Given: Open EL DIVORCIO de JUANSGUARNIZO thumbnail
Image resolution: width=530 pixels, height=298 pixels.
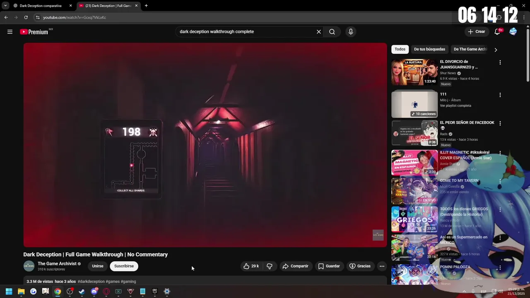Looking at the screenshot, I should point(414,72).
